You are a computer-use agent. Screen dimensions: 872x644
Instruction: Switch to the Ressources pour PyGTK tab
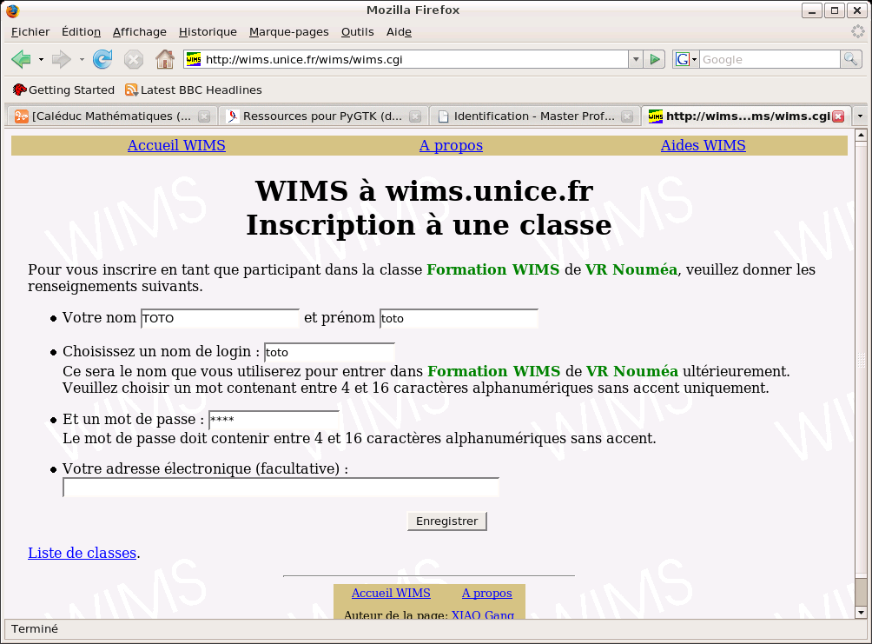[x=323, y=116]
